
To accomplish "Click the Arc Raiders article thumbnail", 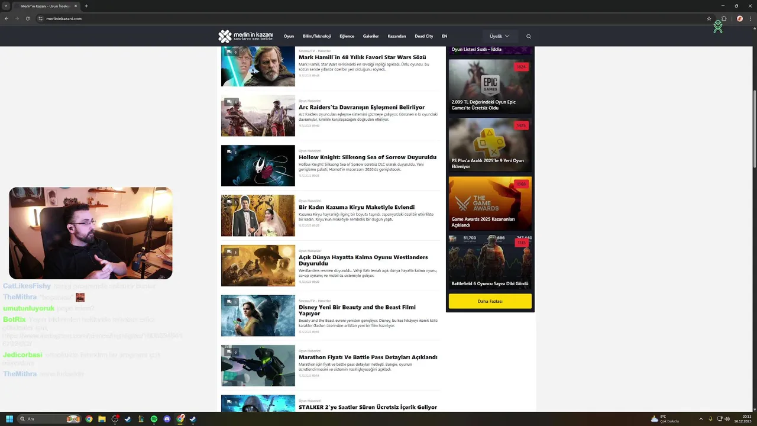I will 258,116.
